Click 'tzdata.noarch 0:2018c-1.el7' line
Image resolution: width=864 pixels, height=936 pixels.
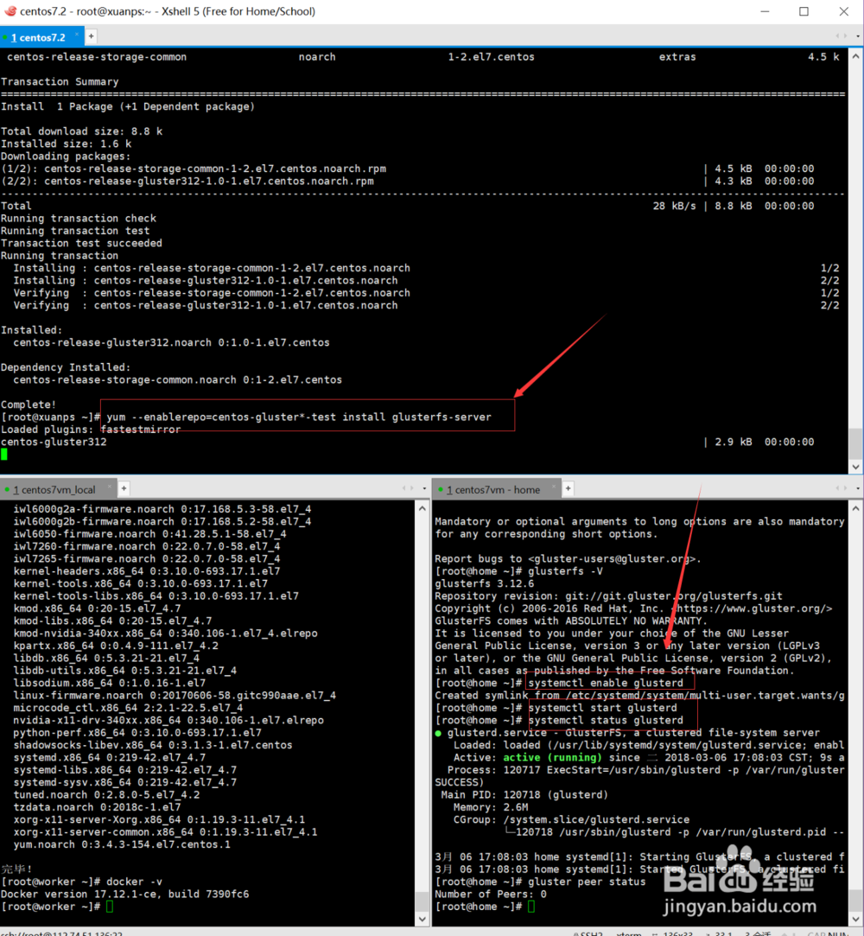(x=97, y=807)
